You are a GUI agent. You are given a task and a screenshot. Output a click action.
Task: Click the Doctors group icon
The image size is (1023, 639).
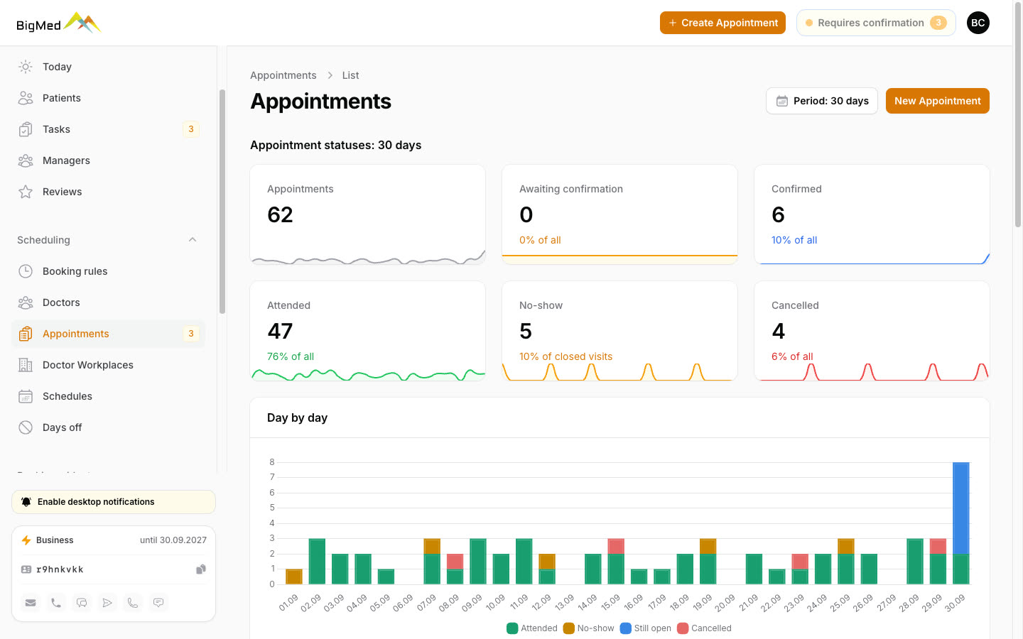(x=26, y=302)
